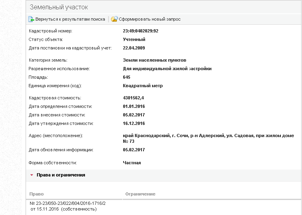
Task: Open the 'Вернуться к результатам поиска' link
Action: click(x=70, y=19)
